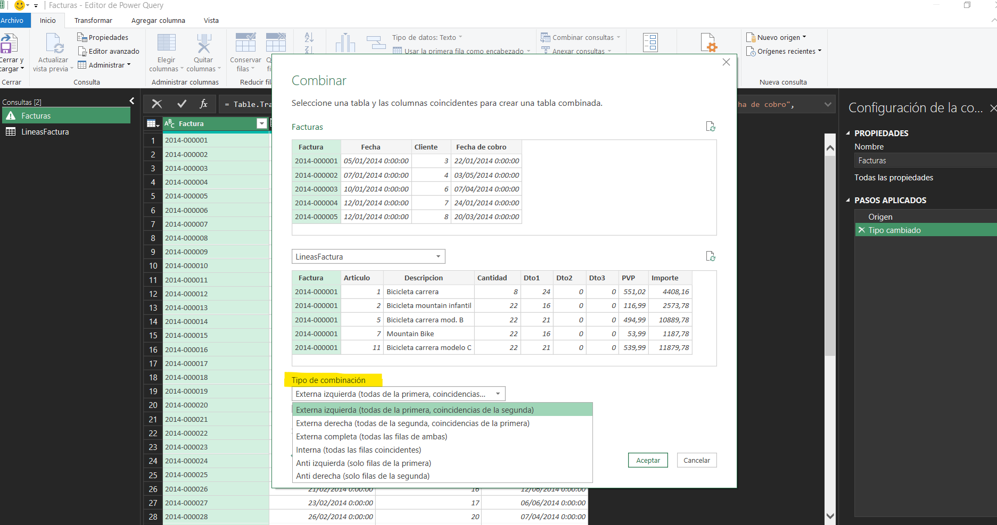
Task: Click the sort ascending A-Z icon
Action: coord(309,37)
